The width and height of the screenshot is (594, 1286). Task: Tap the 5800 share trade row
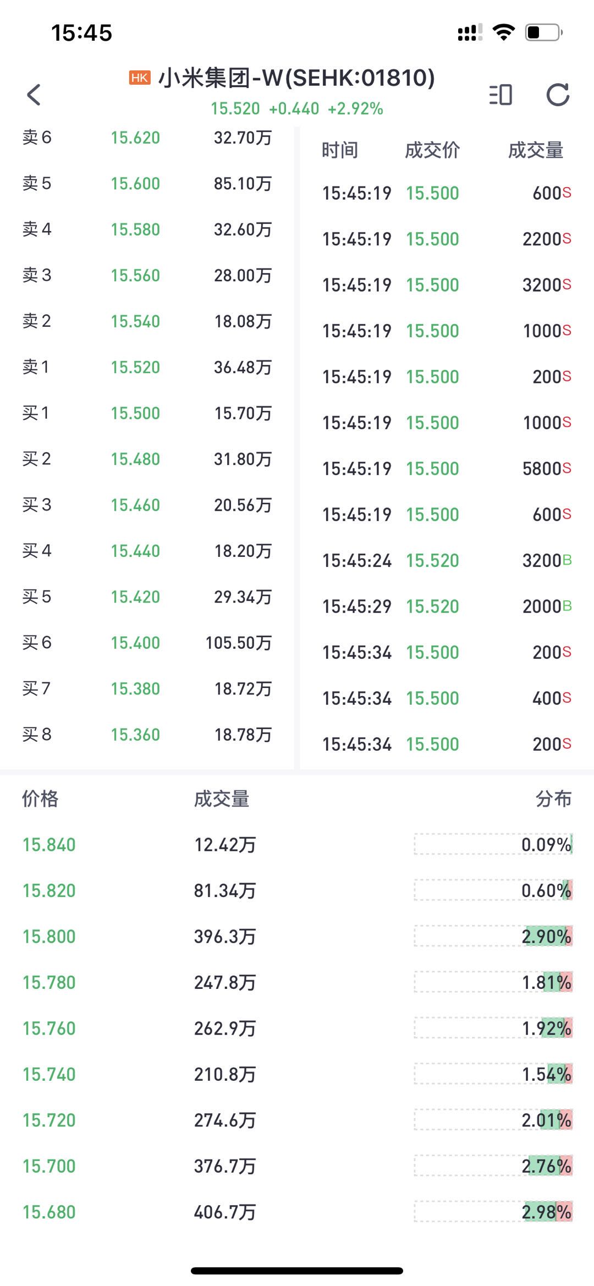coord(447,469)
